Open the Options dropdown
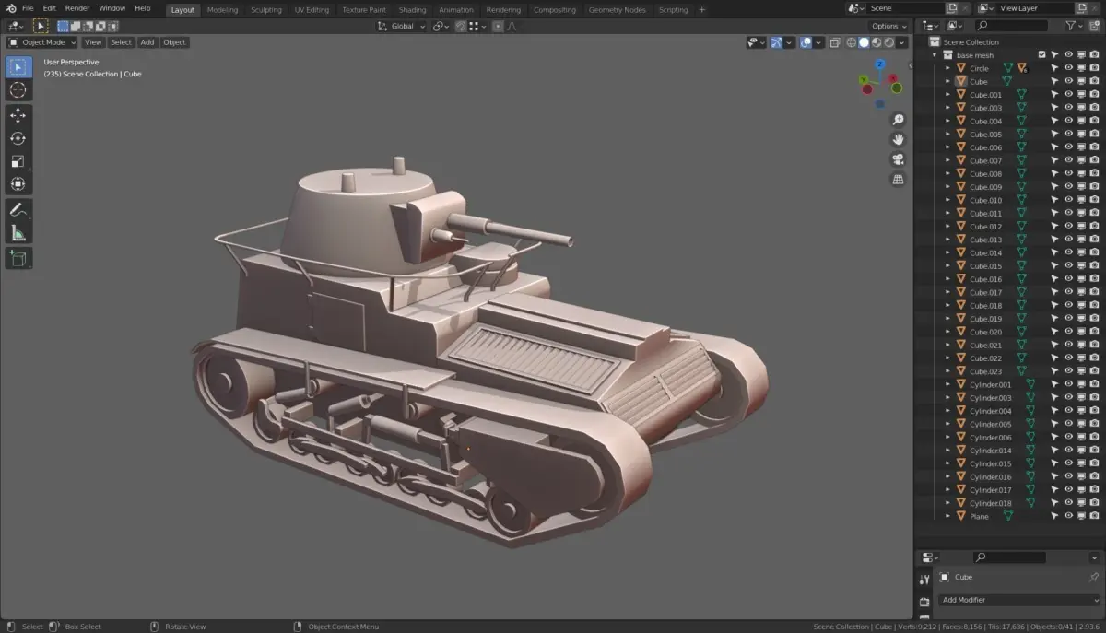This screenshot has height=633, width=1106. (888, 26)
